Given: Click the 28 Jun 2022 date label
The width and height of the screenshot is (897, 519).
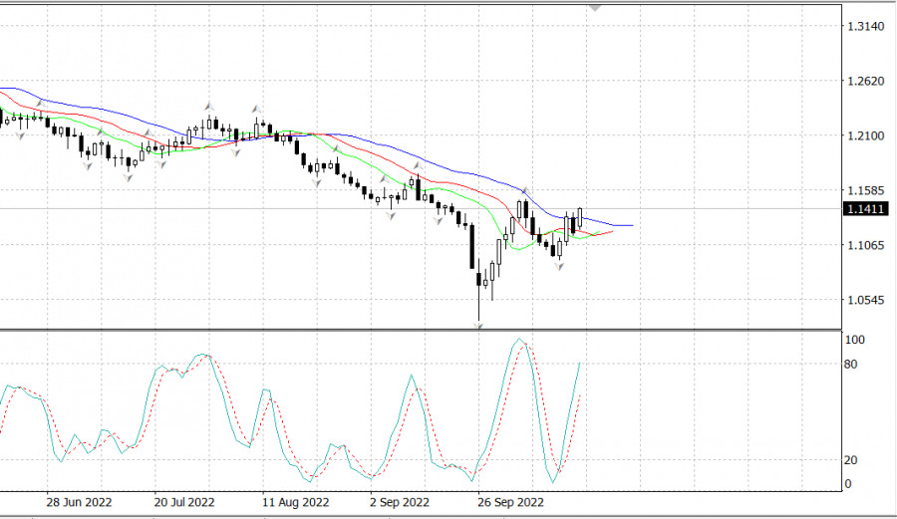Looking at the screenshot, I should pos(77,503).
